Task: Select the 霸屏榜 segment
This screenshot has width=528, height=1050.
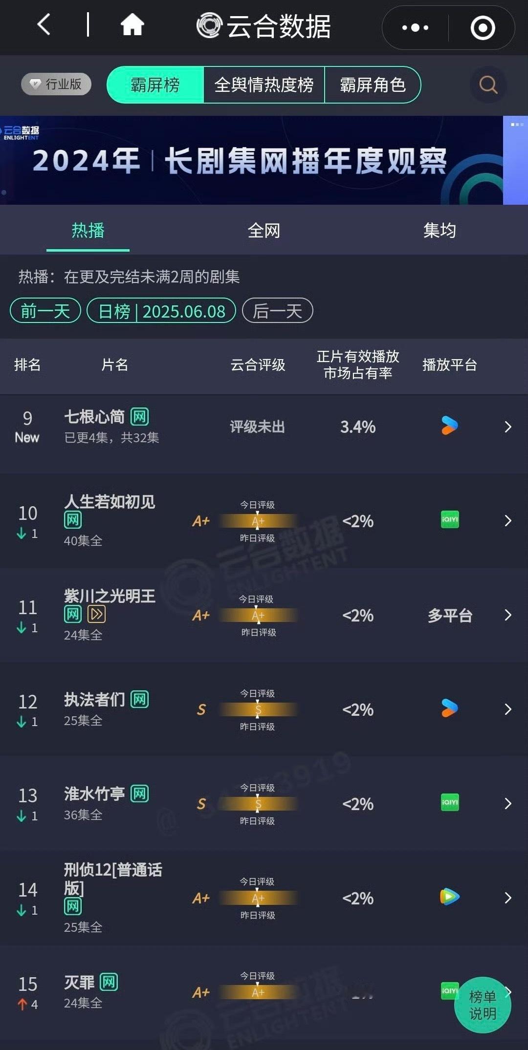Action: 155,85
